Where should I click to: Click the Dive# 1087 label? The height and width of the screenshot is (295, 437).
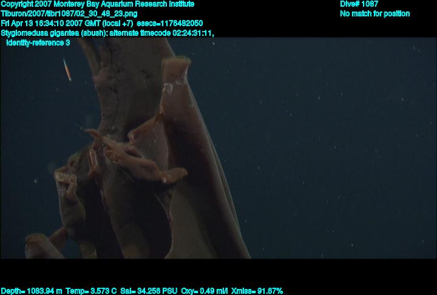(x=359, y=4)
